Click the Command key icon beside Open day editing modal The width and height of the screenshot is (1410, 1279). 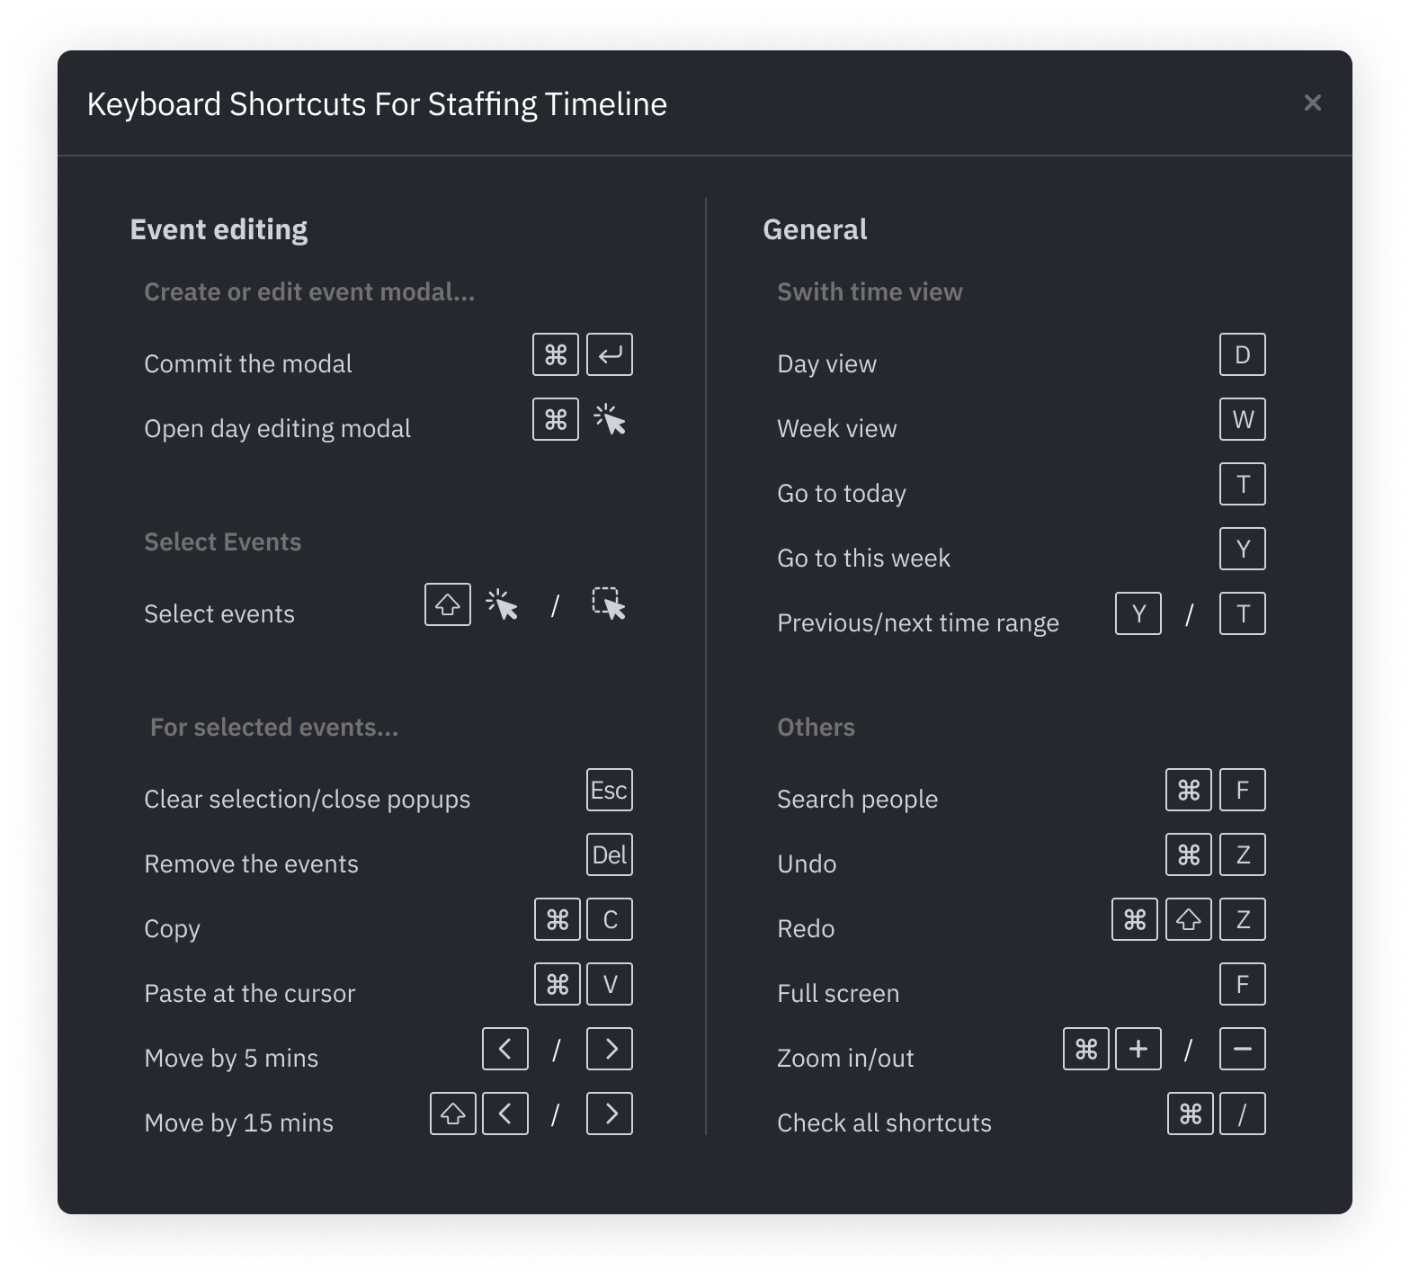tap(556, 419)
